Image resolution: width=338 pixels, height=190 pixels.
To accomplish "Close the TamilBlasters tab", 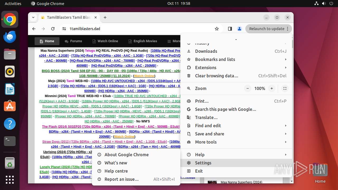I will coord(95,17).
